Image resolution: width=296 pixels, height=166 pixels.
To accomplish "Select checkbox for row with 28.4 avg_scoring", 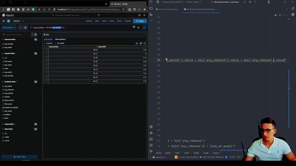I will [47, 50].
